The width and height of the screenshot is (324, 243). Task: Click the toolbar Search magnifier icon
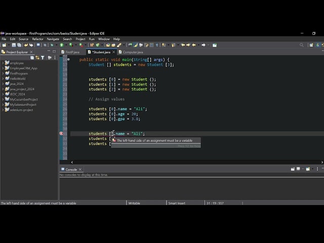(302, 45)
